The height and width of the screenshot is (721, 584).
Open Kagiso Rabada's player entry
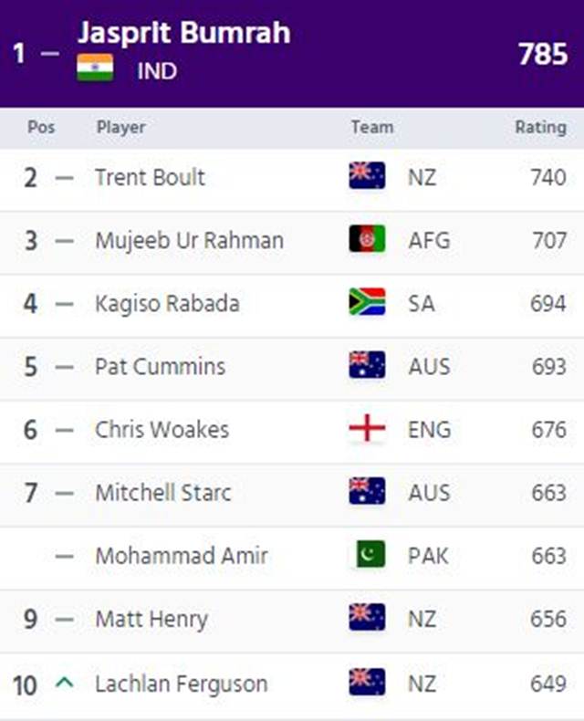pyautogui.click(x=167, y=304)
